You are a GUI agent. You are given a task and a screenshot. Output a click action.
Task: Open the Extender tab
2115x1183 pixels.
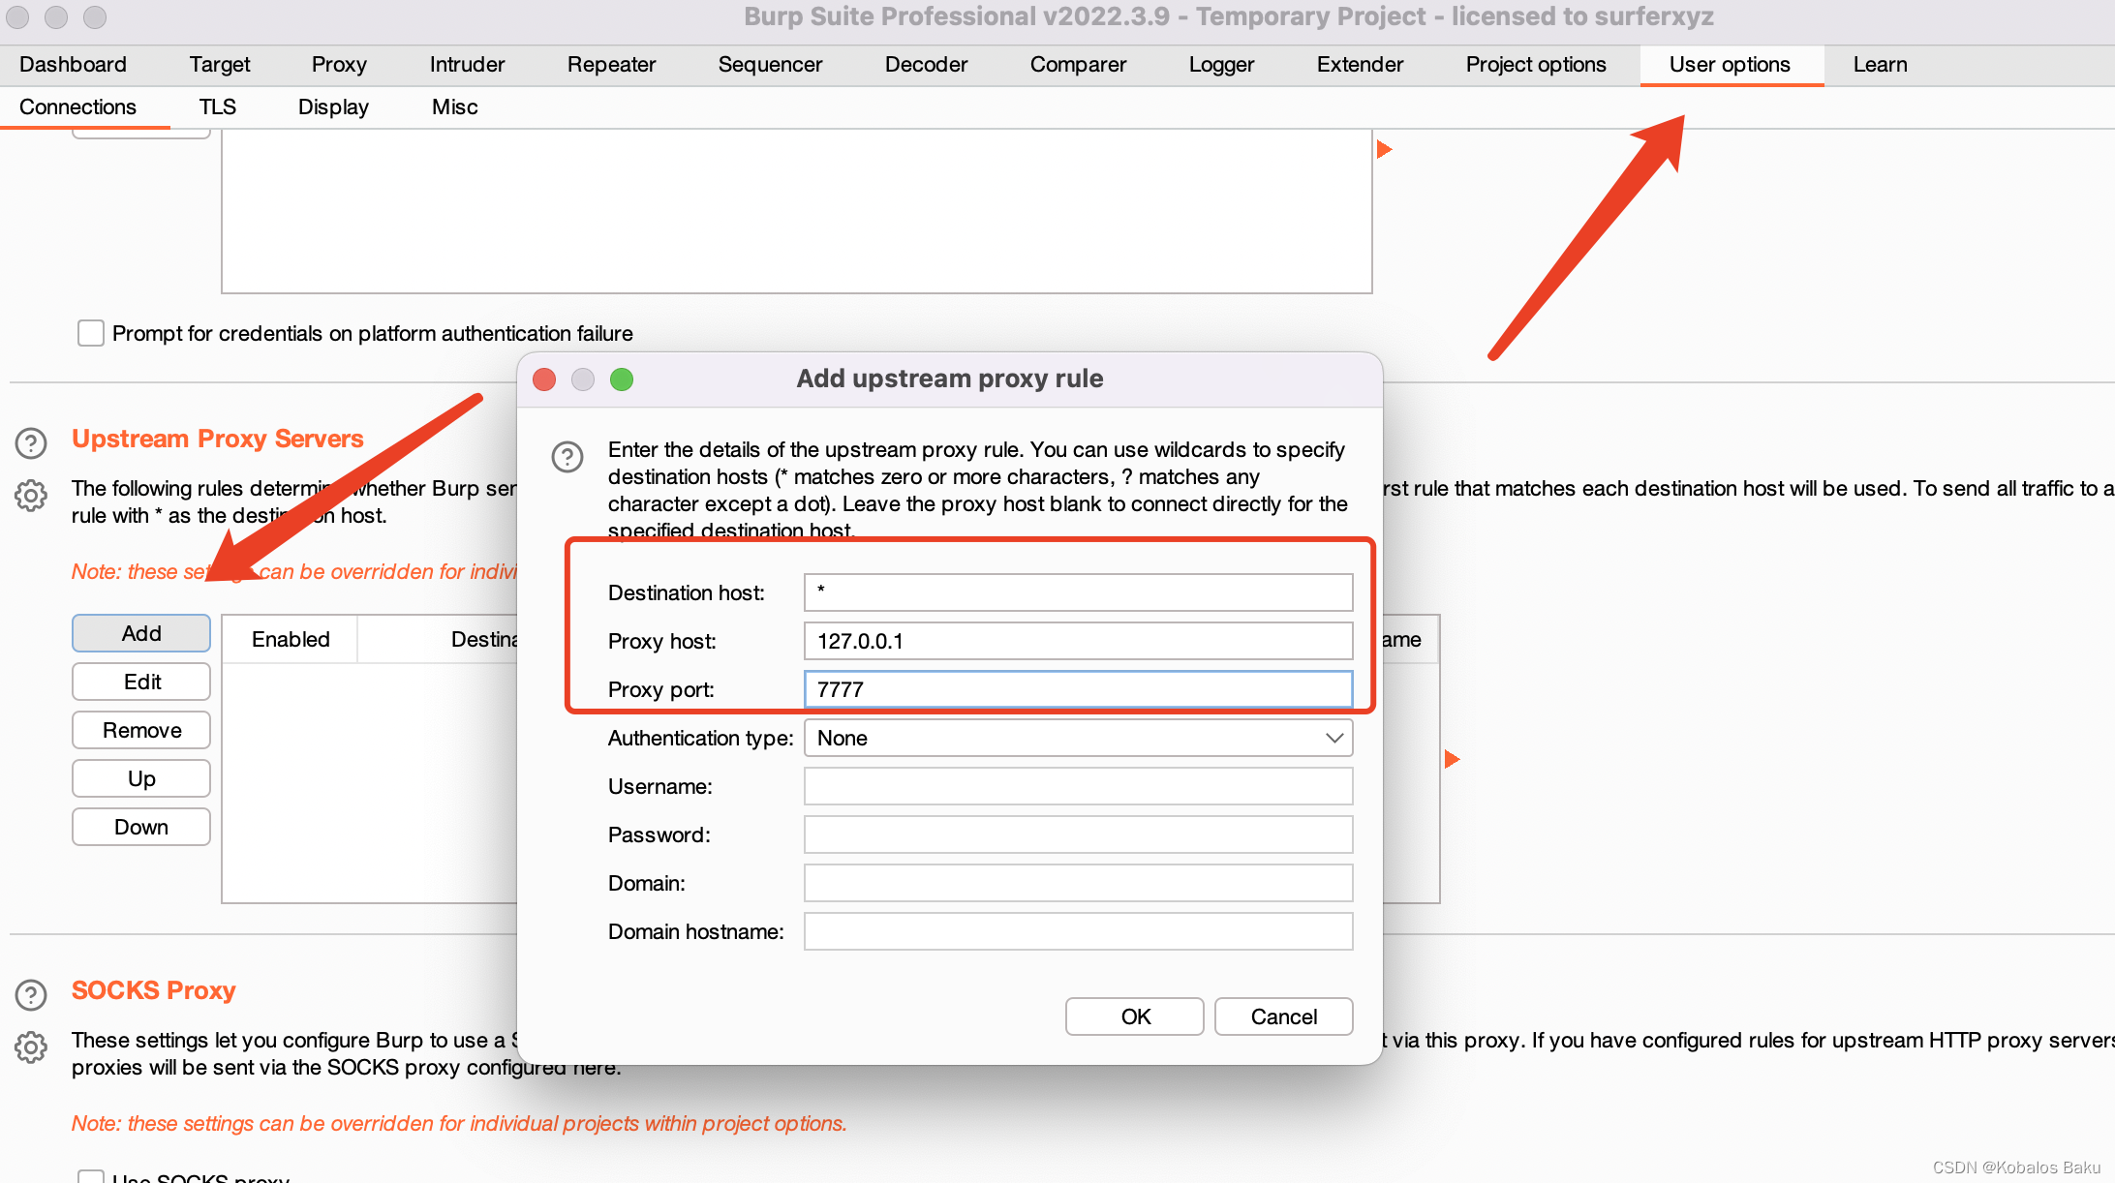click(x=1360, y=65)
